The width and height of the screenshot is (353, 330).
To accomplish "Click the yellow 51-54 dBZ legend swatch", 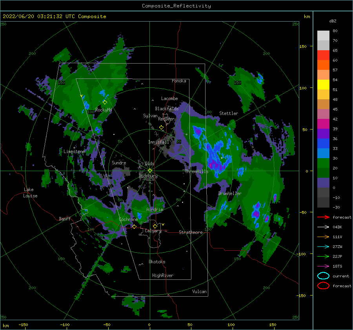I will [x=323, y=84].
